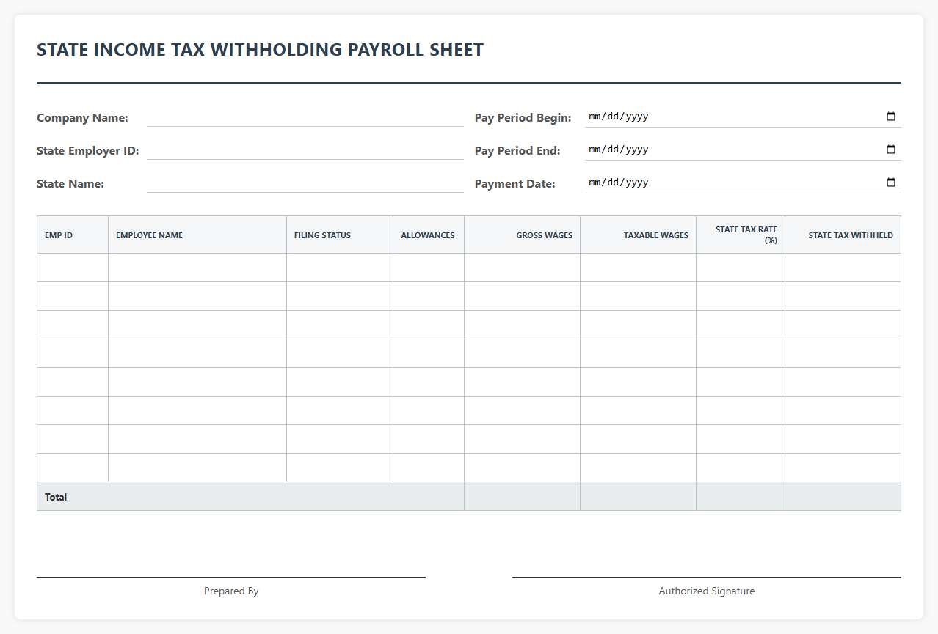Click the Company Name input field
This screenshot has width=938, height=634.
coord(305,117)
